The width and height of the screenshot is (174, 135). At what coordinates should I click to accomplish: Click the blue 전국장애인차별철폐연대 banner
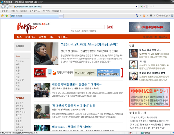coord(108,73)
